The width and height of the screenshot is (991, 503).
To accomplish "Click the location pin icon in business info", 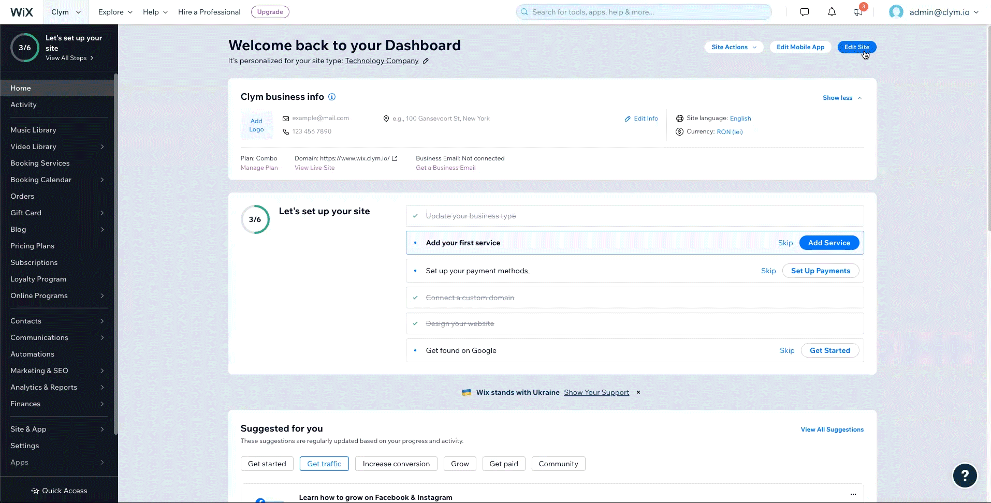I will 386,119.
